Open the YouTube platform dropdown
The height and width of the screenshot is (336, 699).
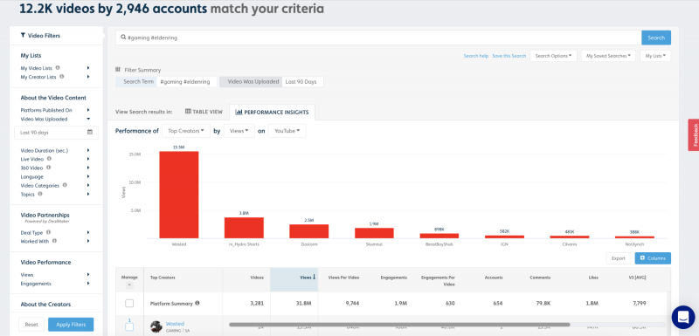pyautogui.click(x=287, y=131)
